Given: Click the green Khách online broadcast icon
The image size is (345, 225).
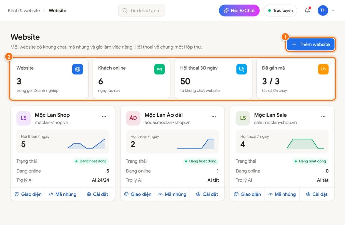Looking at the screenshot, I should 159,69.
